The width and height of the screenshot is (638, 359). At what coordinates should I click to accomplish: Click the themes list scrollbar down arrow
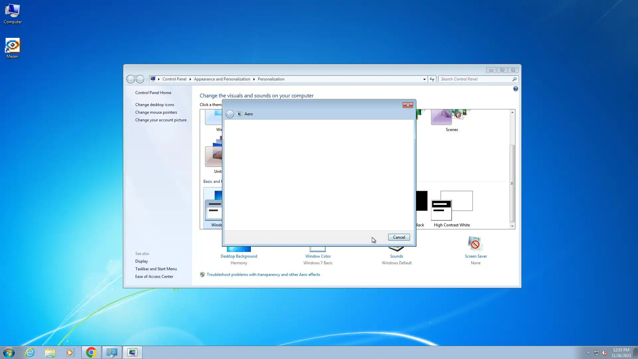click(x=512, y=226)
